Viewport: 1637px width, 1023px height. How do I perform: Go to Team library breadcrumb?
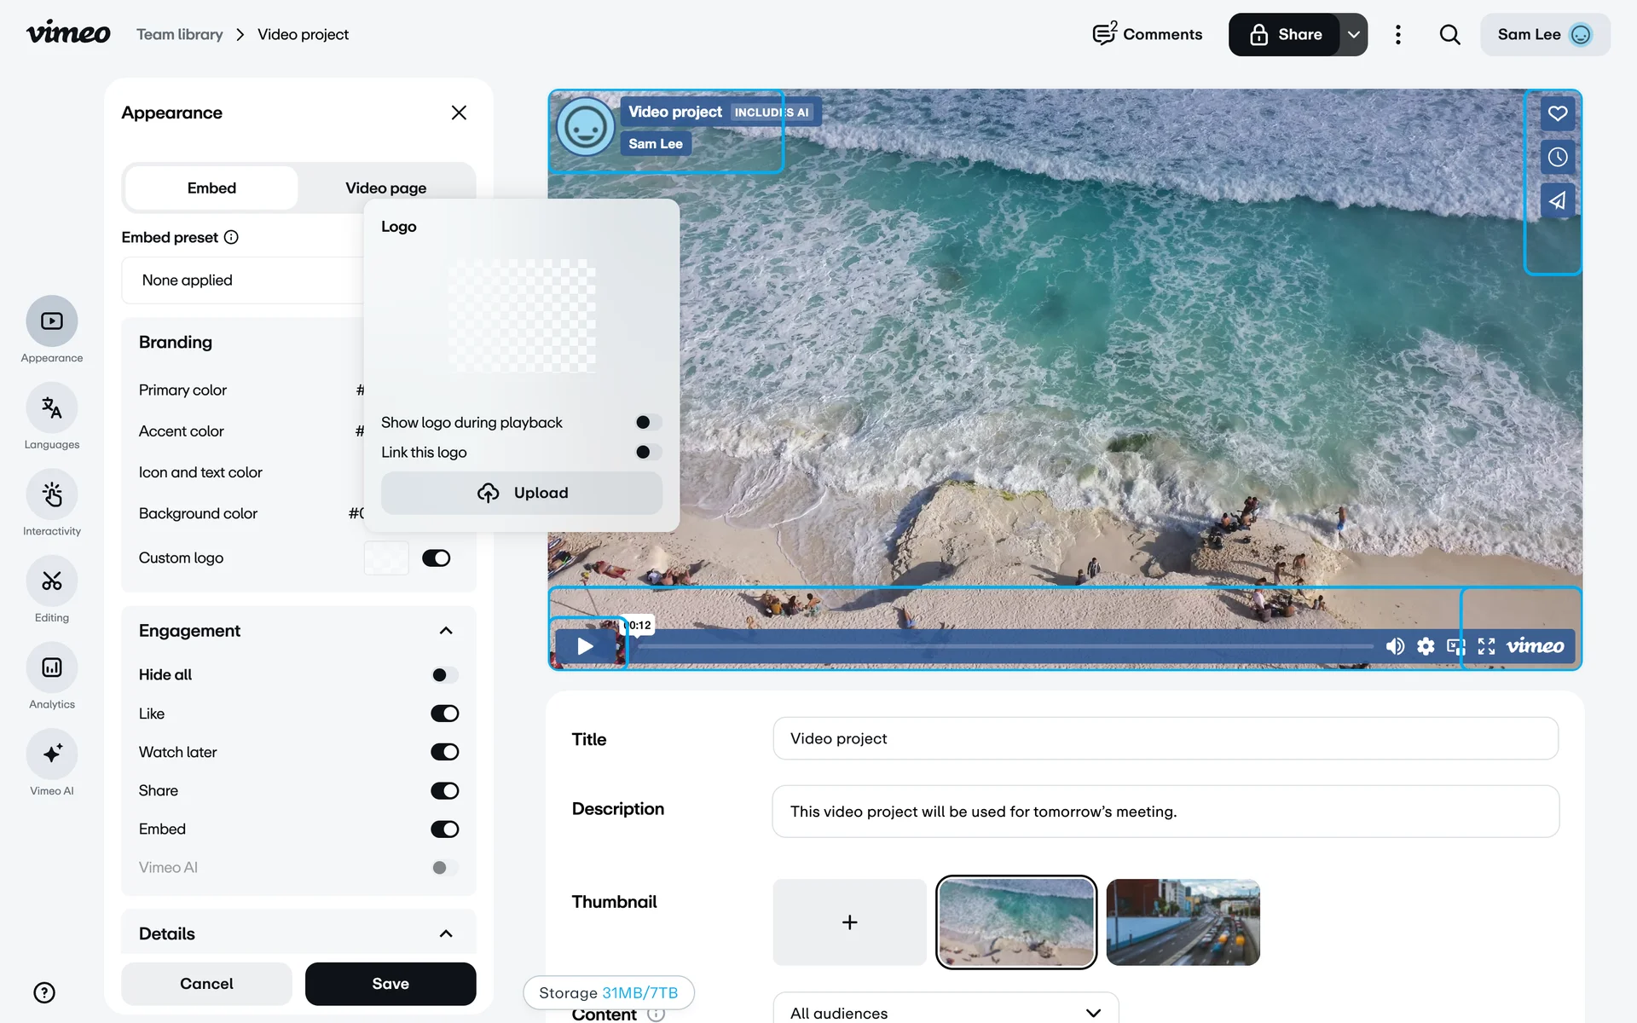point(180,35)
